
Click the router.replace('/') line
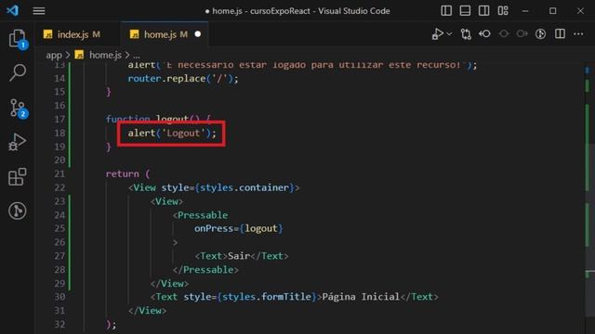183,78
